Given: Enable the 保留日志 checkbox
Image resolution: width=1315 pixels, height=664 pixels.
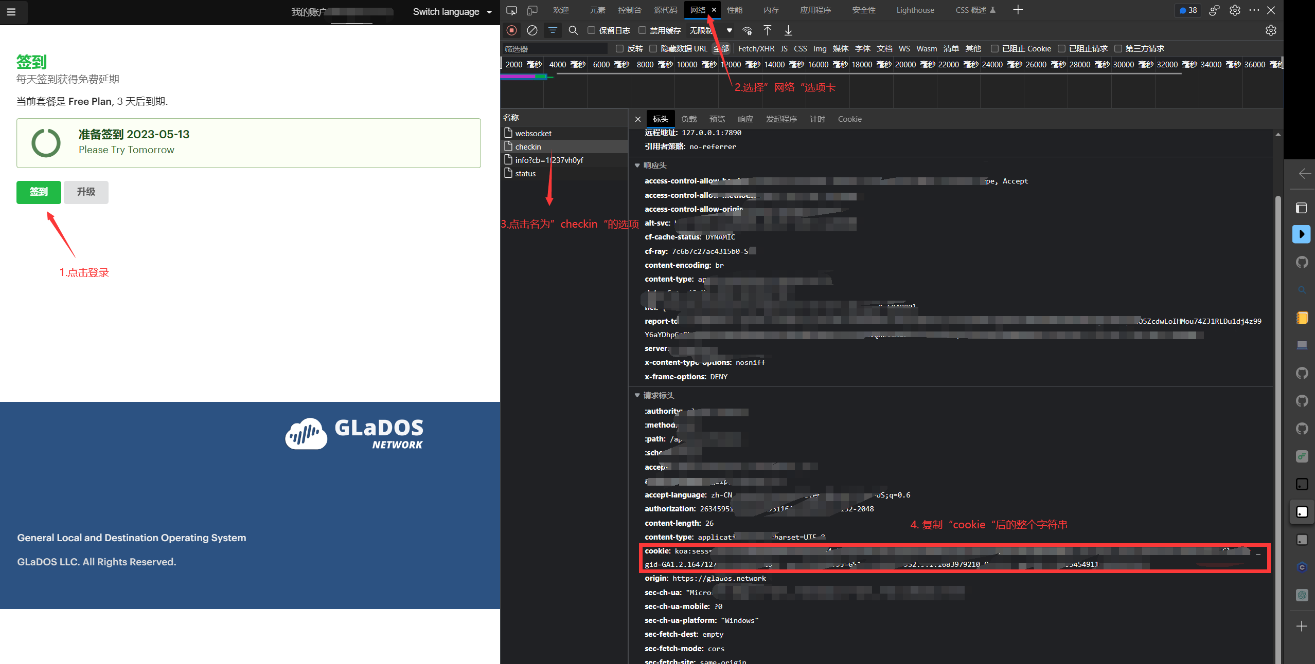Looking at the screenshot, I should 592,30.
